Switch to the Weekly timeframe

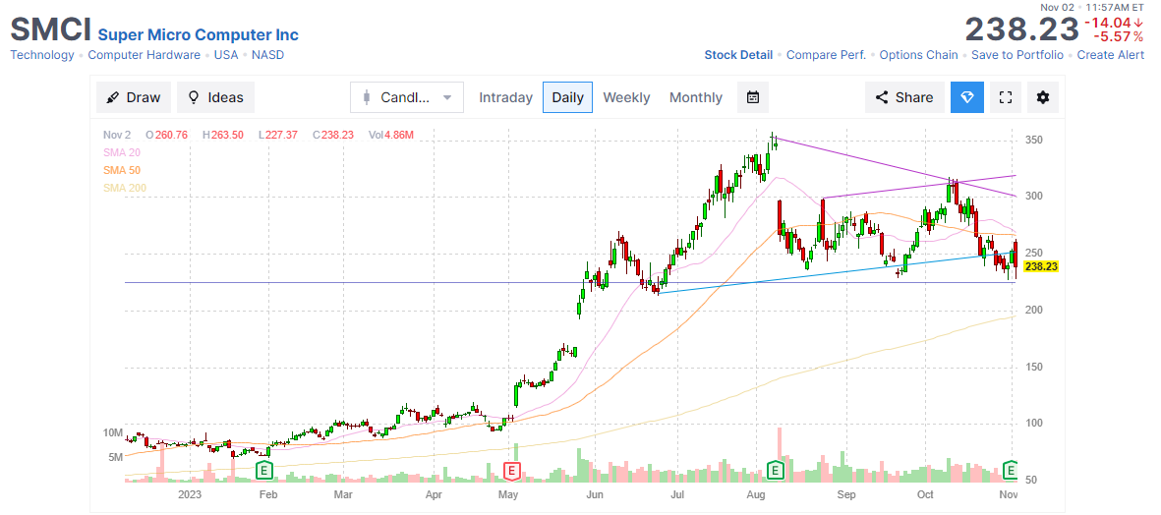pyautogui.click(x=626, y=97)
